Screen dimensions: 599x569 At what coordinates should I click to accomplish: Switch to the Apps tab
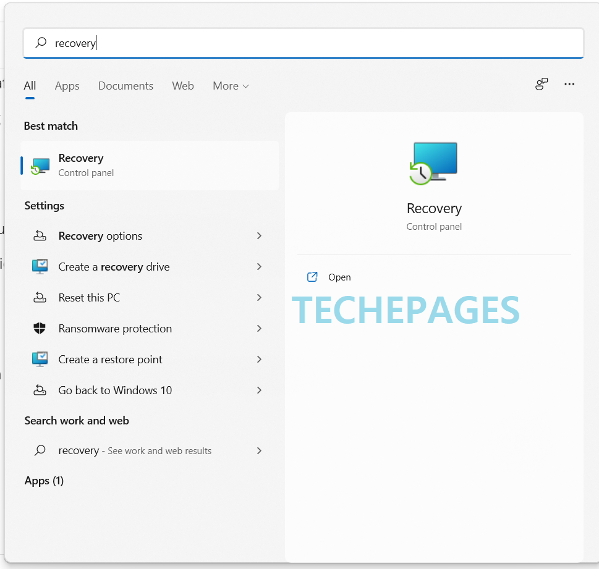click(67, 86)
